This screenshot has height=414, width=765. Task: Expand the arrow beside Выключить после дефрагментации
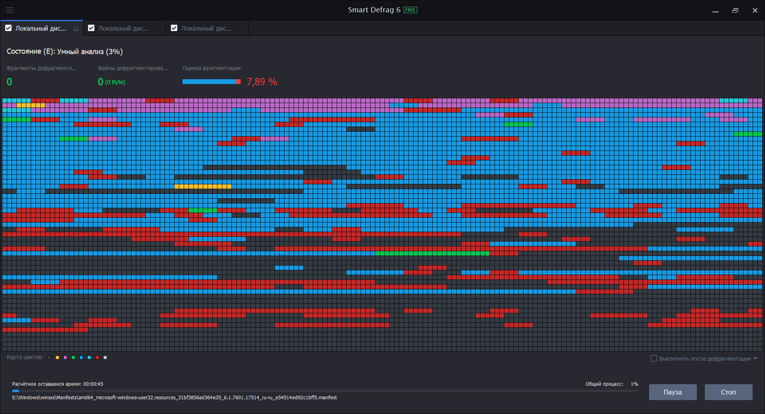click(755, 359)
